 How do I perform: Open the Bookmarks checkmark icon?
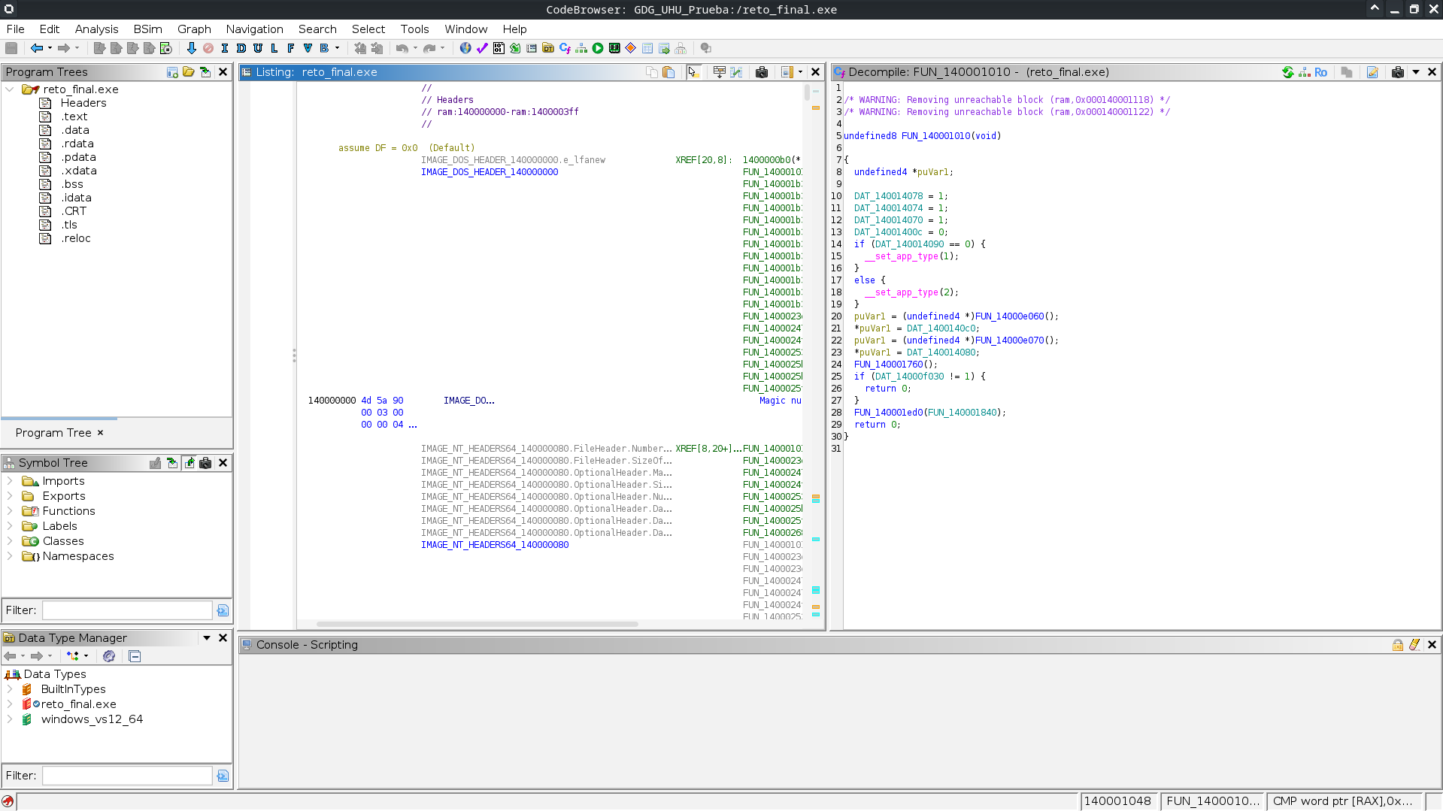pos(482,48)
